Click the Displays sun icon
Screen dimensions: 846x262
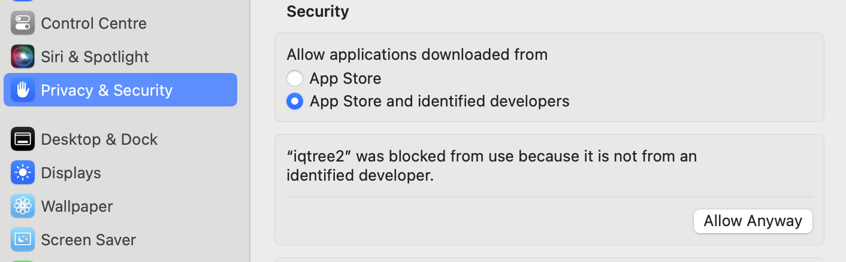[x=23, y=172]
